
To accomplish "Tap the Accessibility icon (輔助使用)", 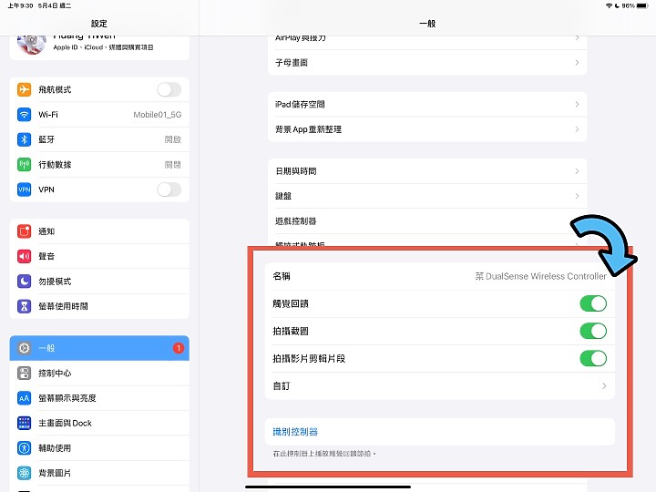I will coord(25,448).
